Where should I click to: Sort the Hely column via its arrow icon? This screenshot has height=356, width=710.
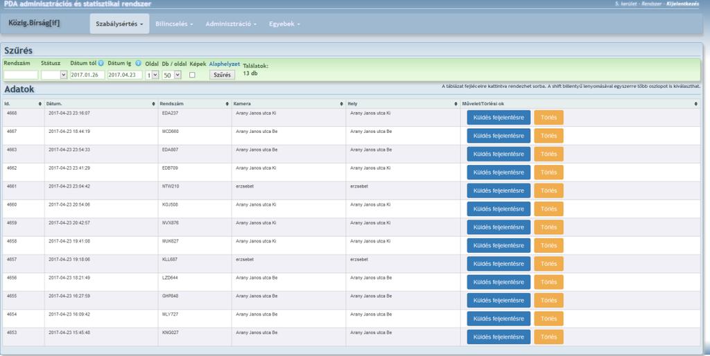pyautogui.click(x=456, y=104)
